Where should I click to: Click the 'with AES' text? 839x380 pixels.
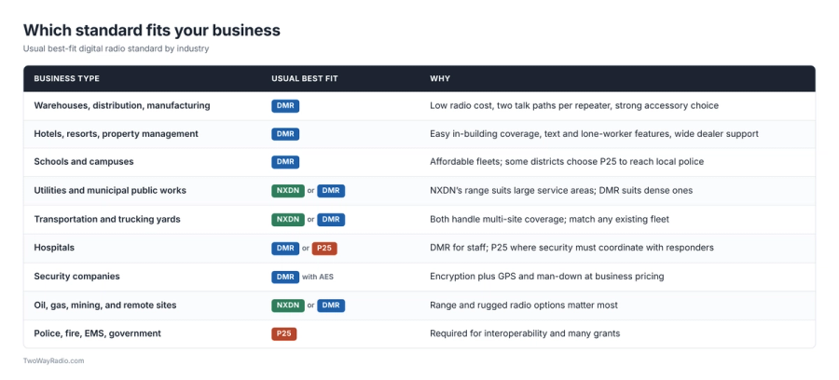click(x=318, y=277)
